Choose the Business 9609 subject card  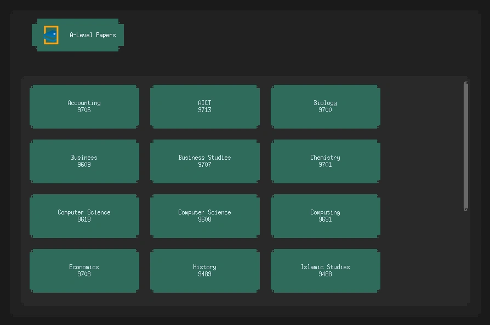click(84, 161)
